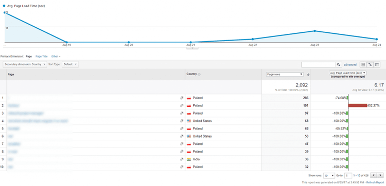Switch to comparison view icon
This screenshot has height=186, width=386.
(x=370, y=65)
